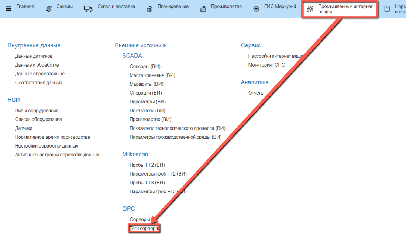
Task: Click the delivery truck icon
Action: 88,9
